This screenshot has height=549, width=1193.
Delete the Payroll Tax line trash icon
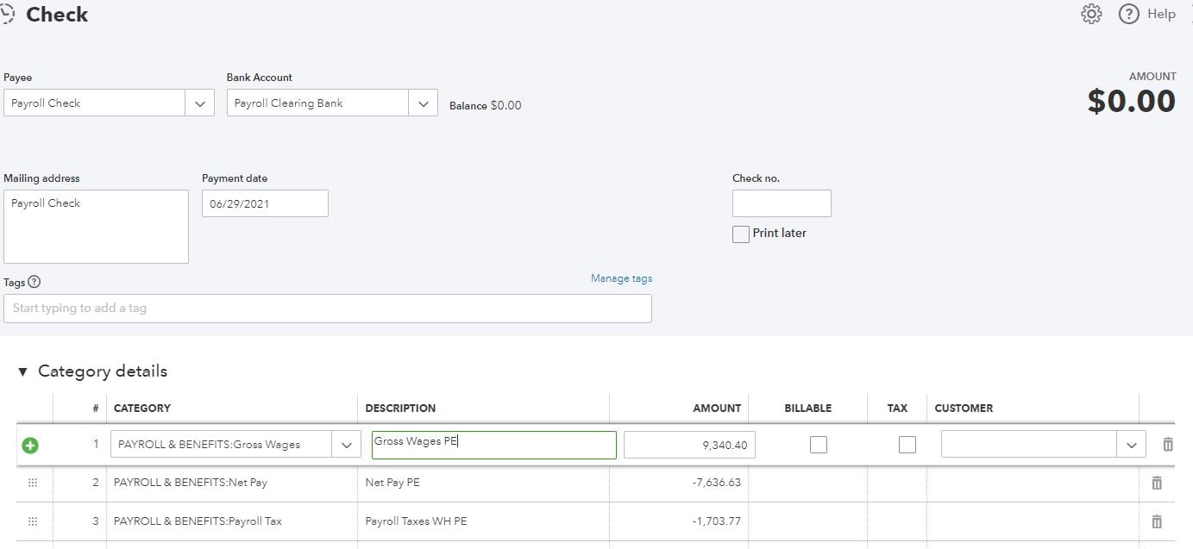point(1157,521)
